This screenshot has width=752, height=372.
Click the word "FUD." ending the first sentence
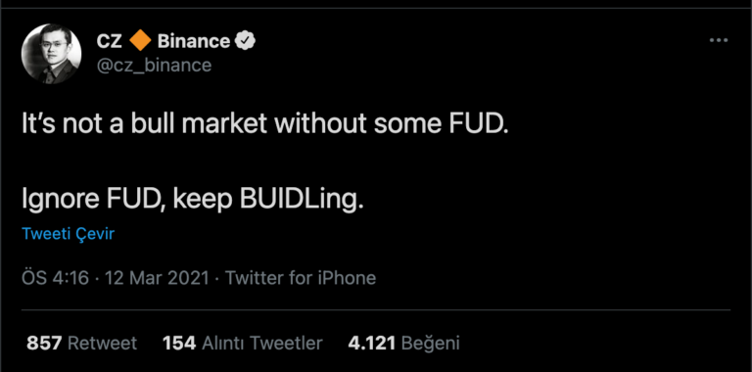click(478, 124)
